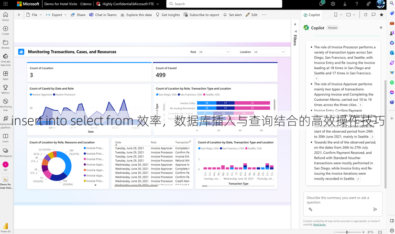Open the bookmarks dropdown

(x=338, y=15)
